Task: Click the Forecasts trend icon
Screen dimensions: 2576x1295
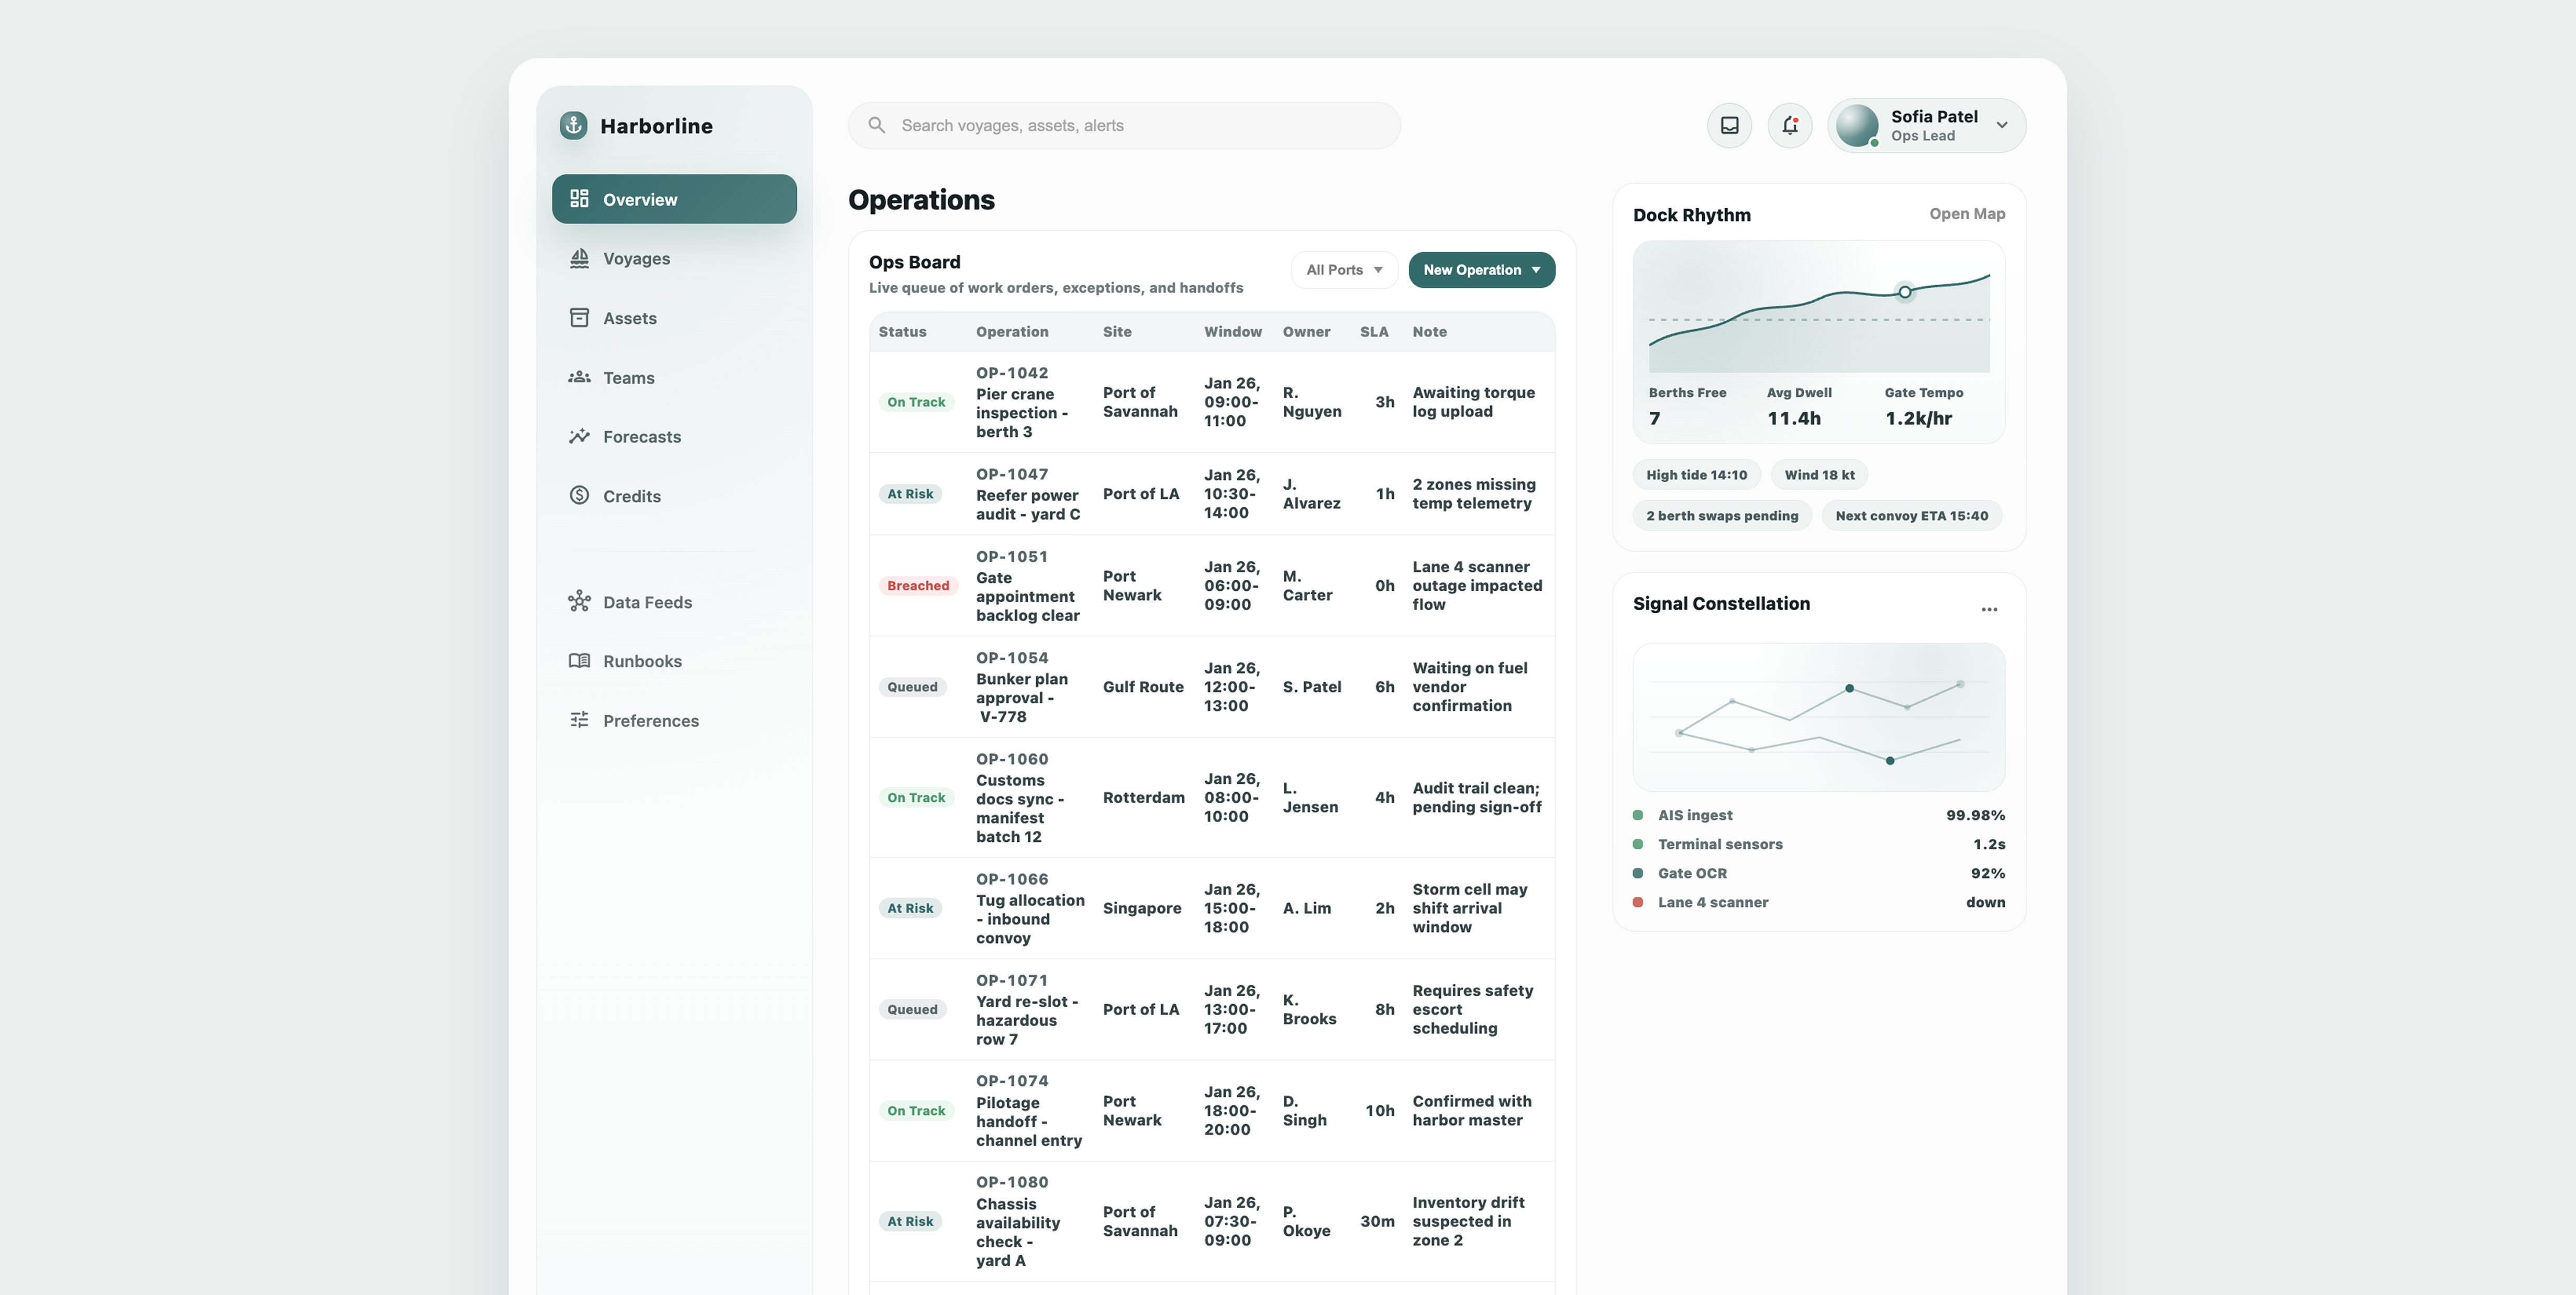Action: click(579, 437)
